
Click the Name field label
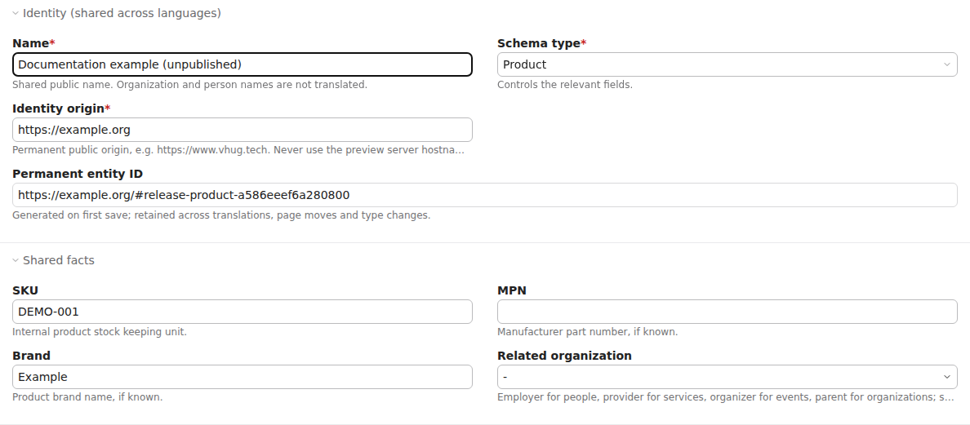click(x=33, y=43)
